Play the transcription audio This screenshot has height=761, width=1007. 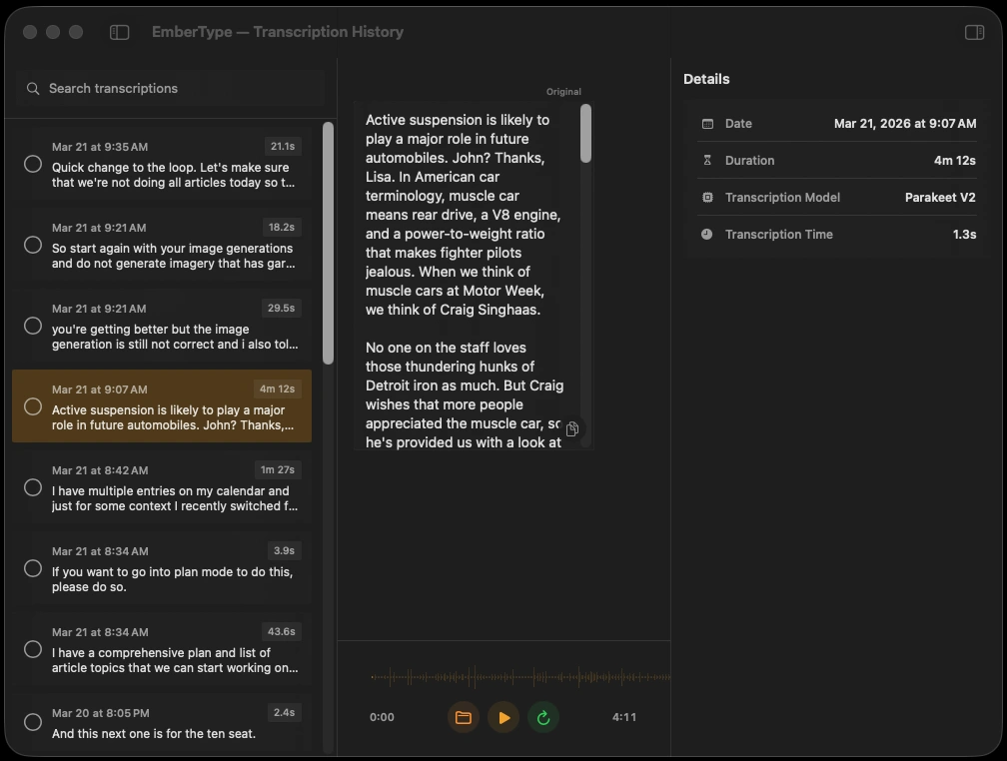point(503,717)
